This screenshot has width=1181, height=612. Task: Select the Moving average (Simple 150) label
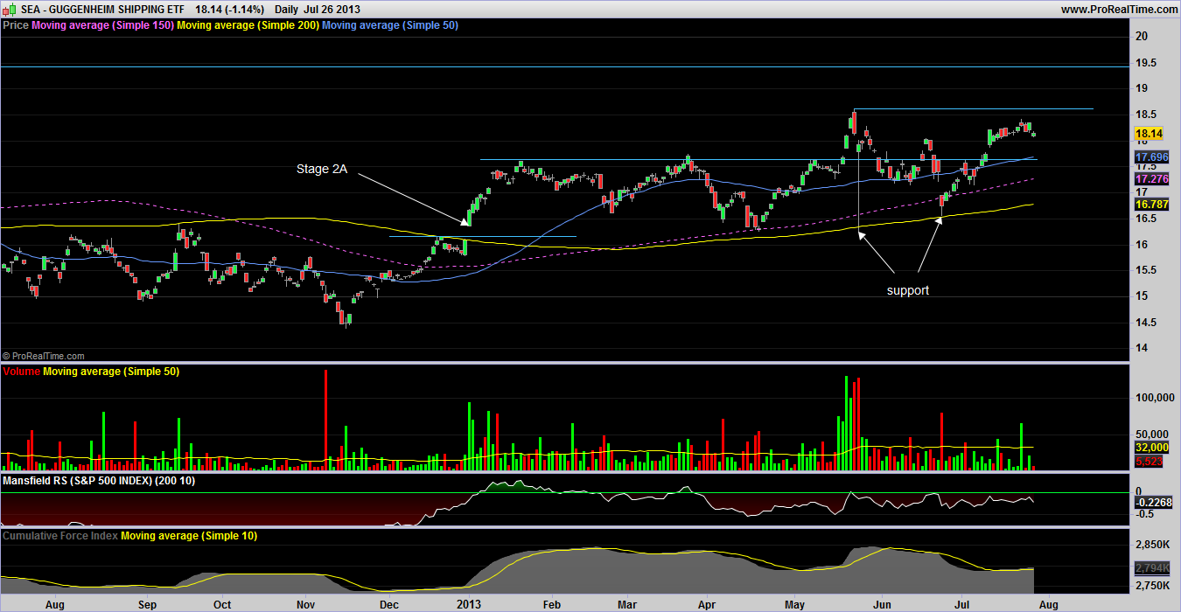pyautogui.click(x=102, y=25)
